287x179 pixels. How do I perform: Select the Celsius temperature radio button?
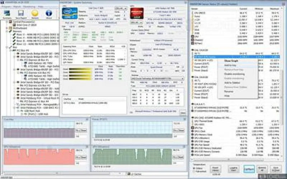[194, 168]
